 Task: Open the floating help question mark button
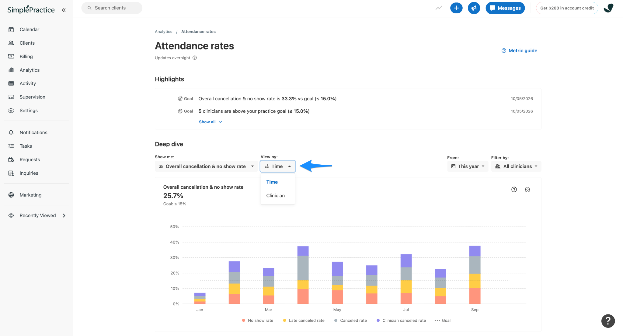point(608,321)
